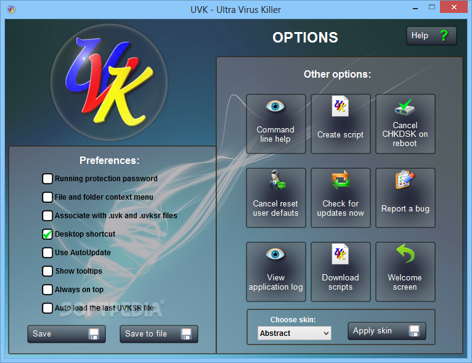Uncheck the Desktop shortcut checkbox
472x363 pixels.
coord(47,234)
